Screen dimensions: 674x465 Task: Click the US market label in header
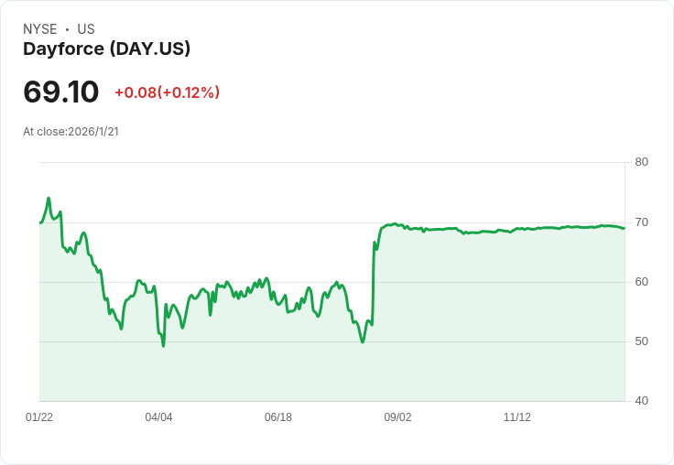tap(86, 29)
